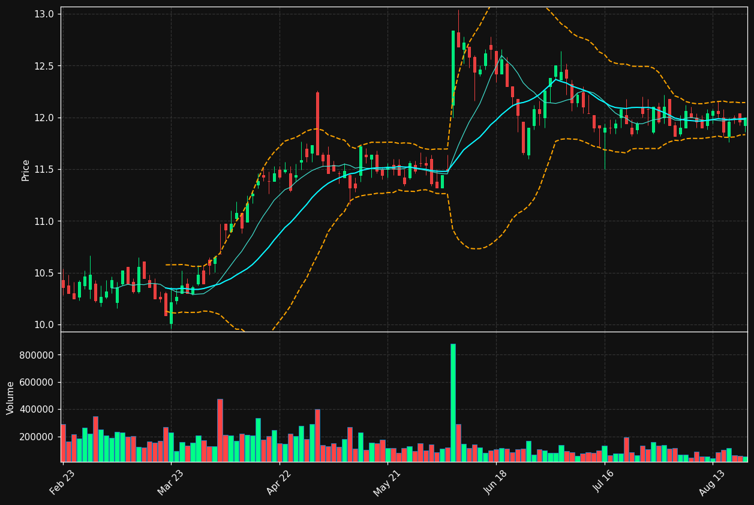
Task: Click the Aug 13 date label
Action: pyautogui.click(x=712, y=482)
